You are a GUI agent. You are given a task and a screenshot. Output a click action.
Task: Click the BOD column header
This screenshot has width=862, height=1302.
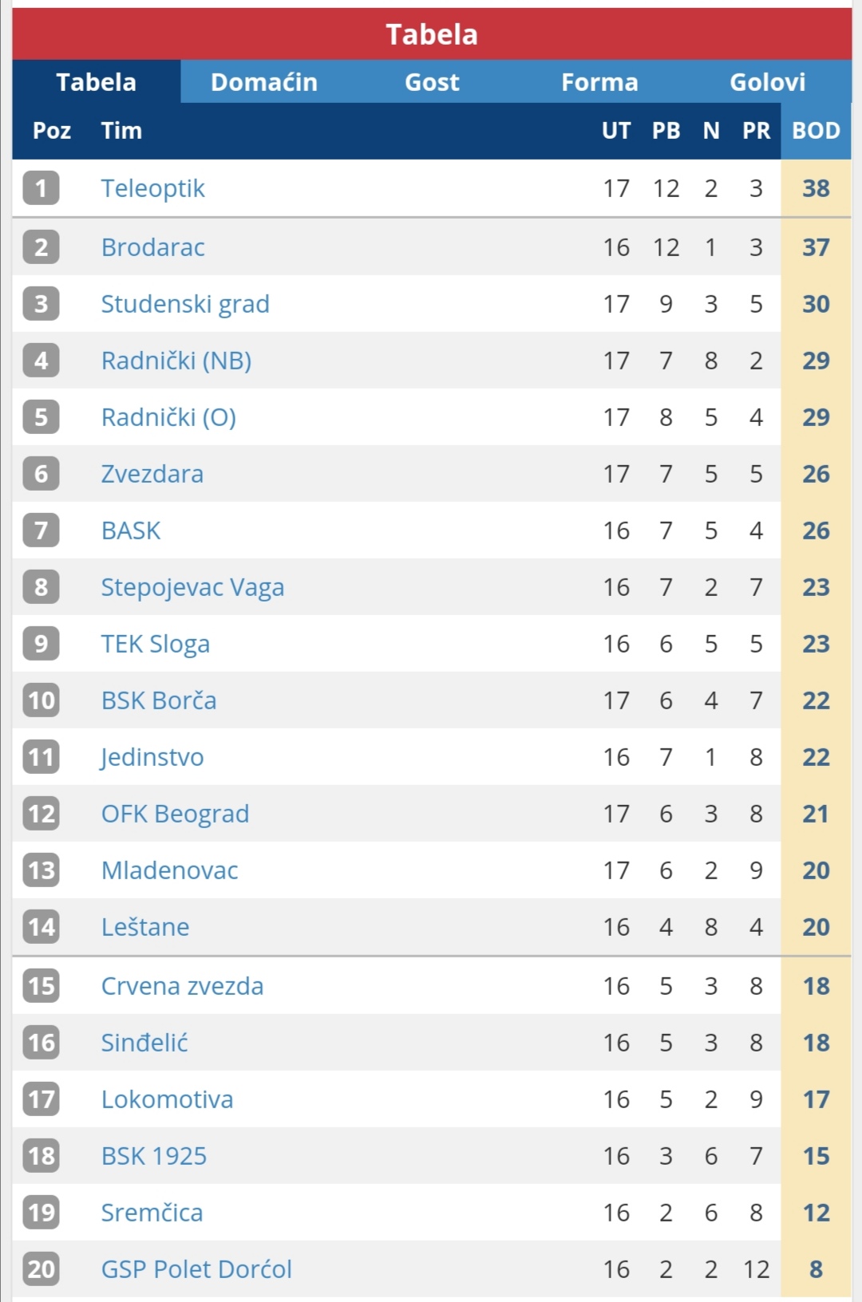tap(816, 131)
